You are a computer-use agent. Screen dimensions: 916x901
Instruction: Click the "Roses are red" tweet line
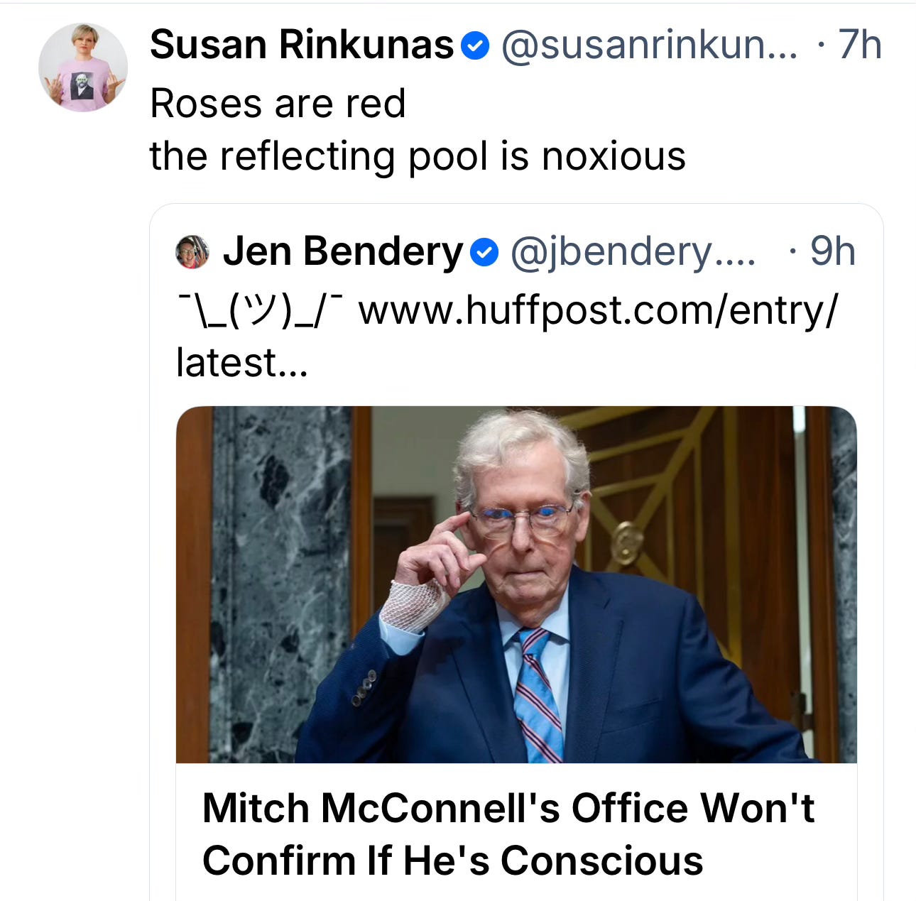(x=278, y=104)
